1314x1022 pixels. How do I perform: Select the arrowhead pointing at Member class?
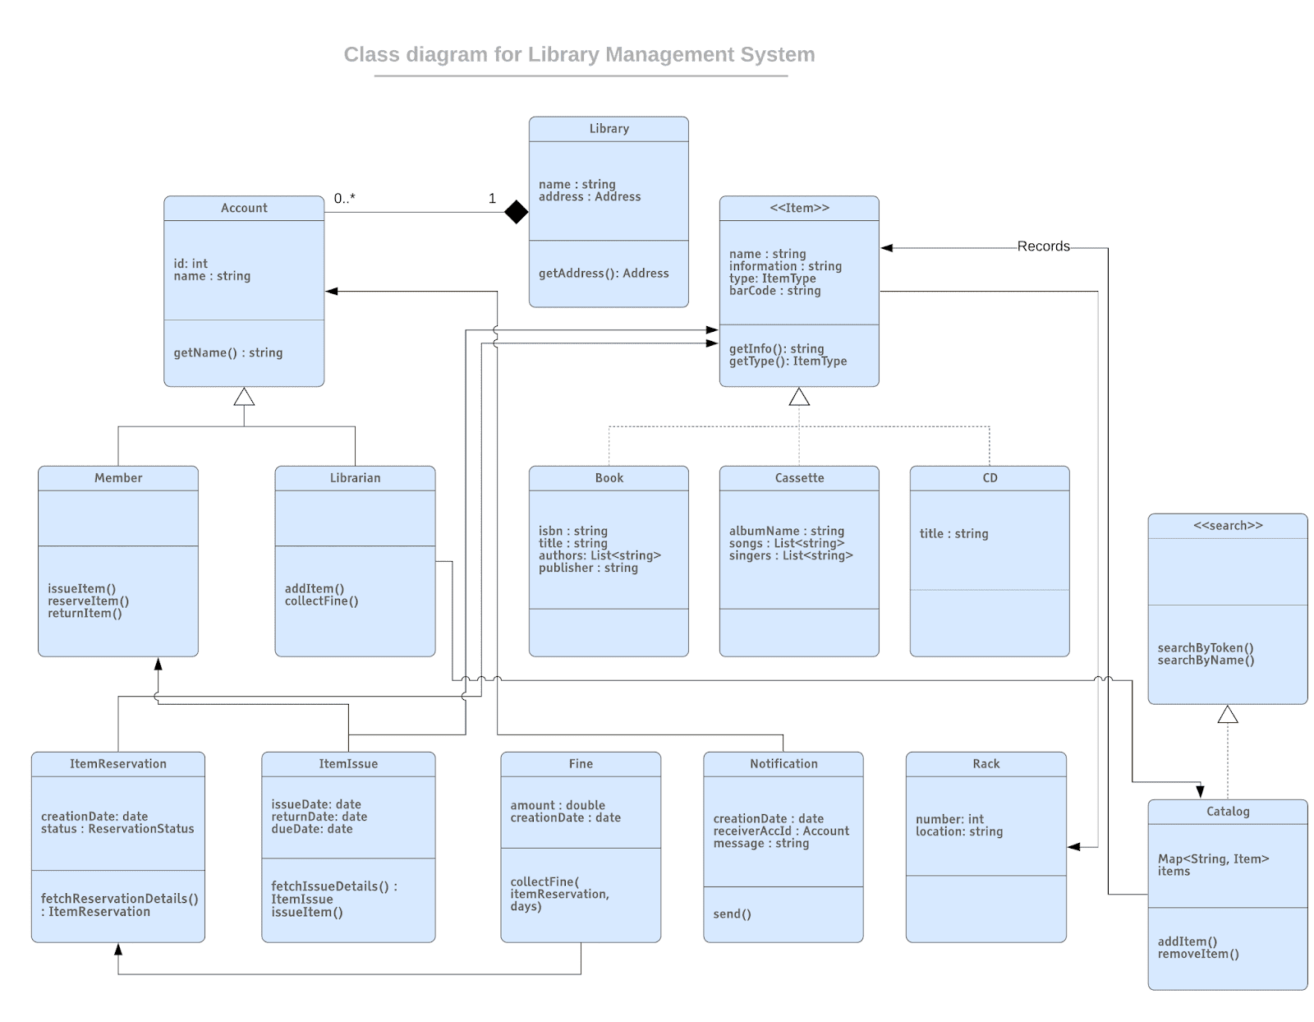[x=156, y=663]
